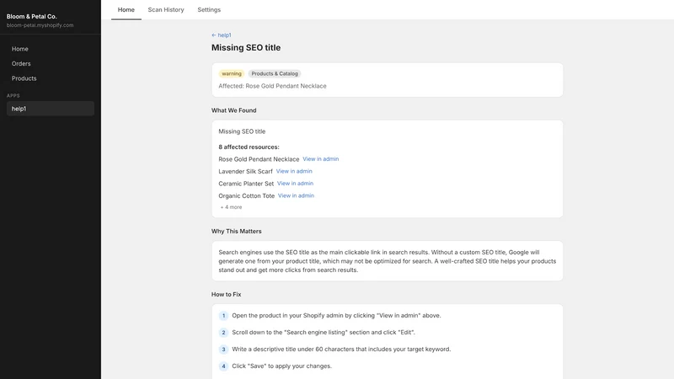The image size is (674, 379).
Task: Open the Settings tab
Action: [x=209, y=9]
